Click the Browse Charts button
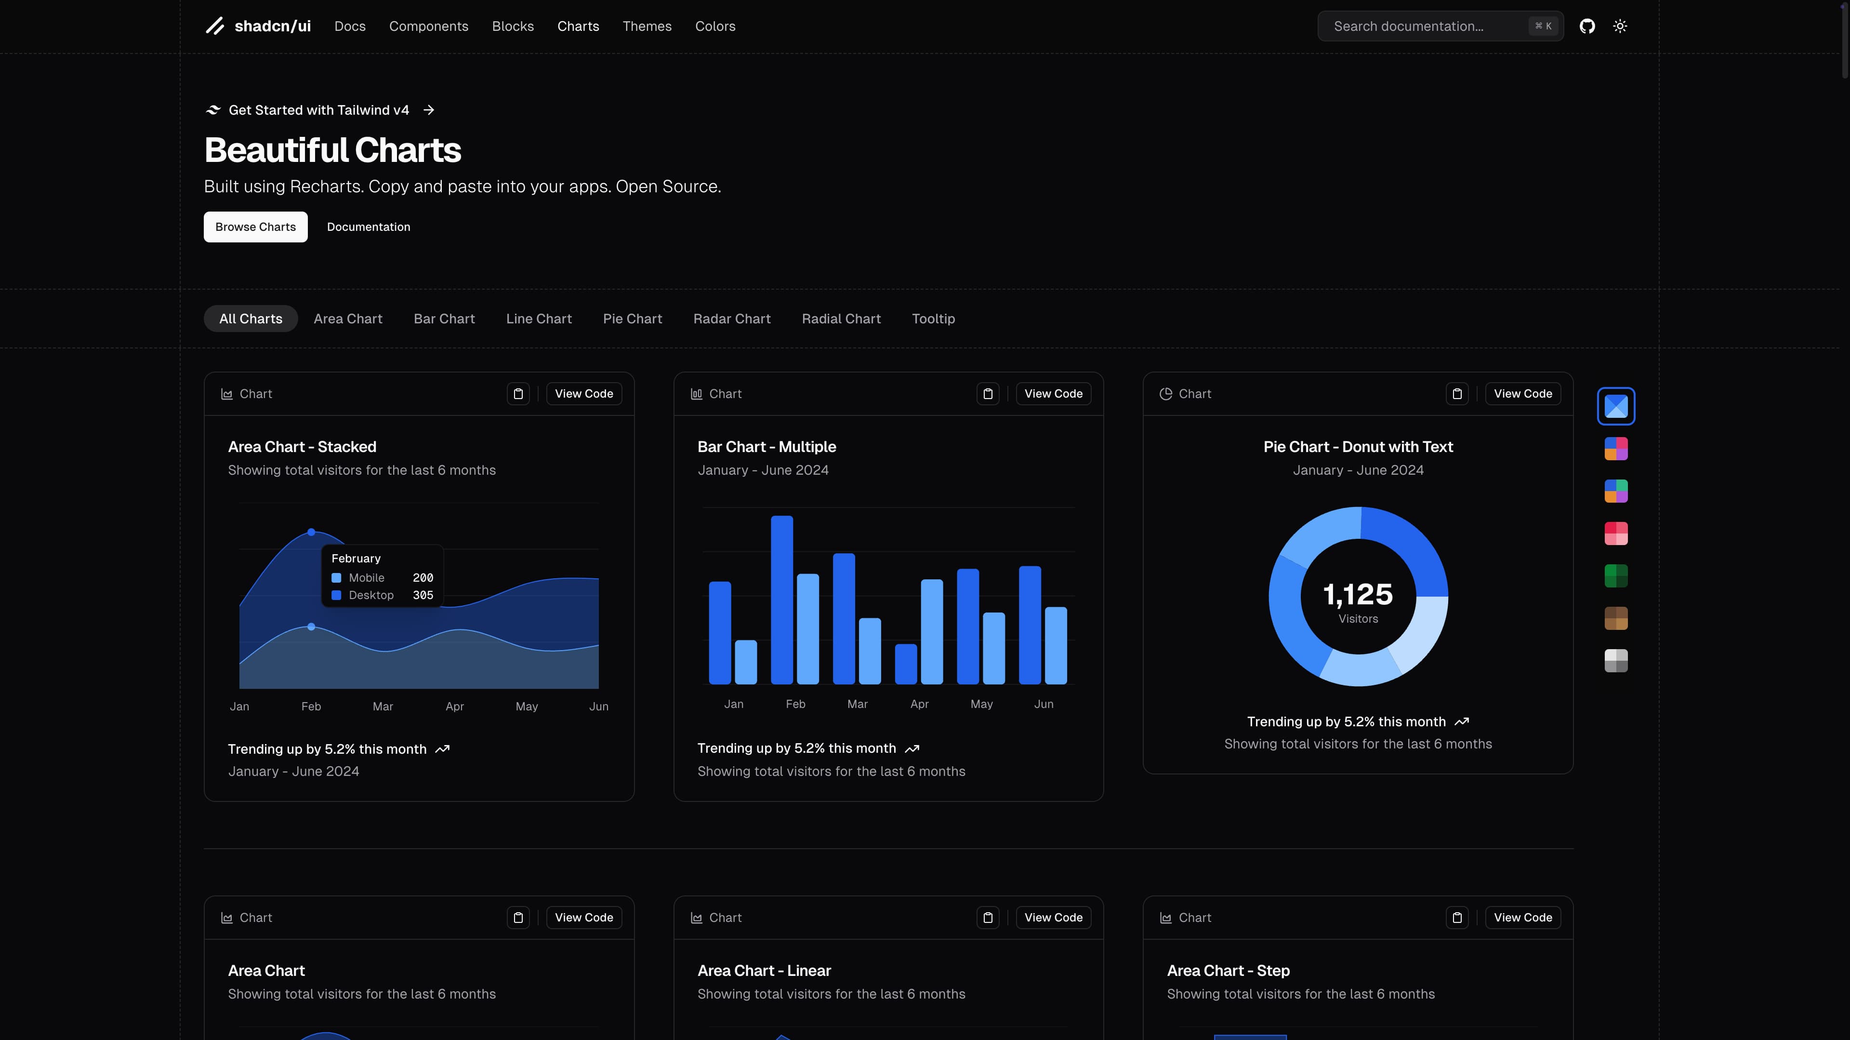The width and height of the screenshot is (1850, 1040). 255,227
